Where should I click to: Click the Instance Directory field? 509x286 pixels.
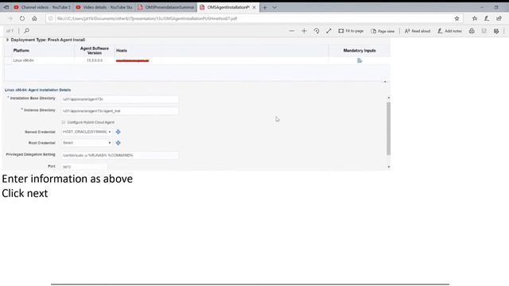tap(120, 111)
